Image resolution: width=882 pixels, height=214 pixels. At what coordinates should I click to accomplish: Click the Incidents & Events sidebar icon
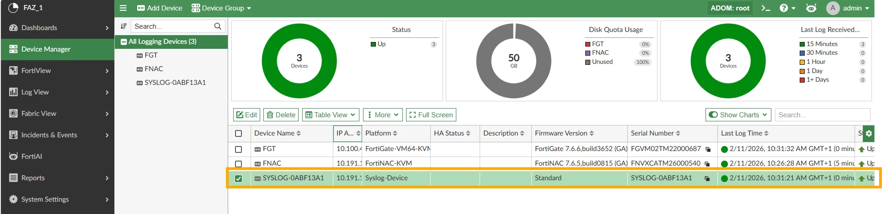click(13, 135)
